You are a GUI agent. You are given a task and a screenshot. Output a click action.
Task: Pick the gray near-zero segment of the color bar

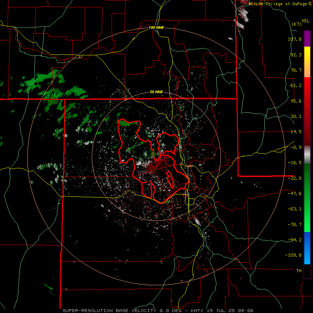coord(307,155)
